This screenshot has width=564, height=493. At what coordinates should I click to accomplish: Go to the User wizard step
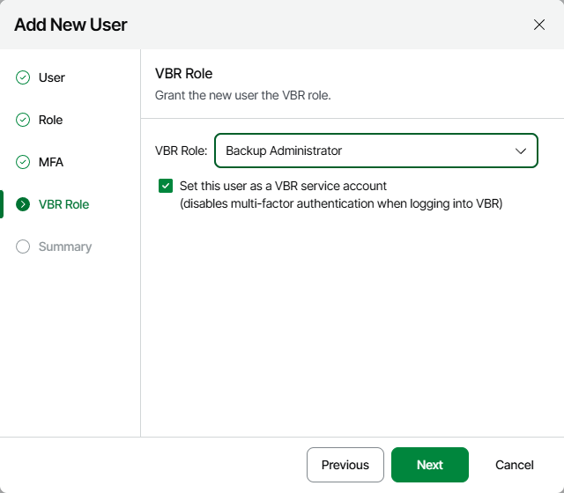[52, 77]
